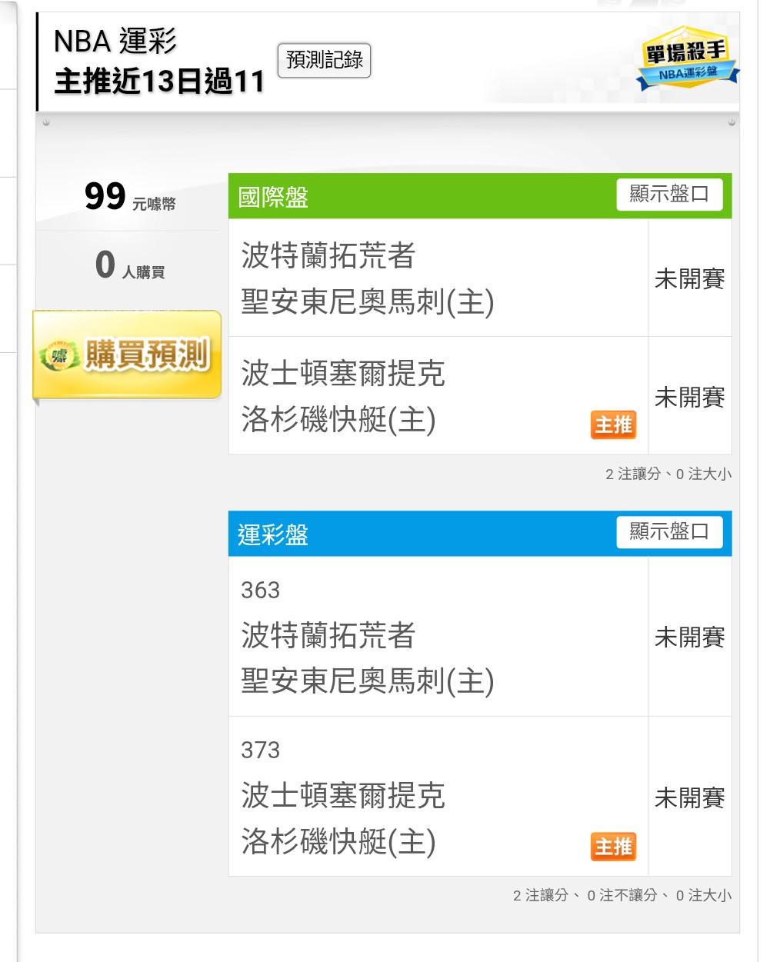Select 聖安東尼奧馬刺(主) in 國際盤 list
This screenshot has height=962, width=780.
coord(367,302)
